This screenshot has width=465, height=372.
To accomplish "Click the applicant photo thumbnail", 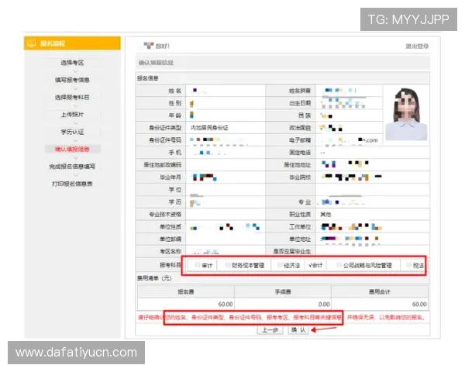I will [x=406, y=114].
